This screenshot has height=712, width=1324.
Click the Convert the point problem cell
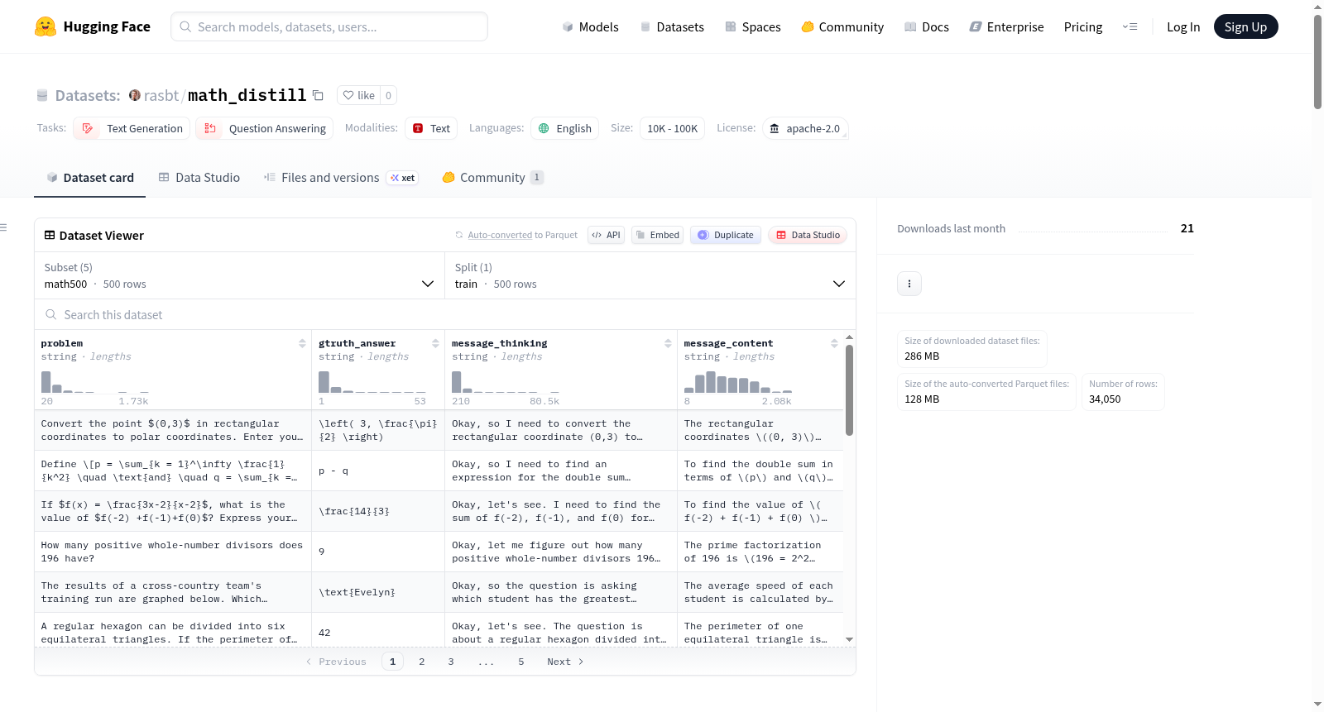click(x=173, y=430)
